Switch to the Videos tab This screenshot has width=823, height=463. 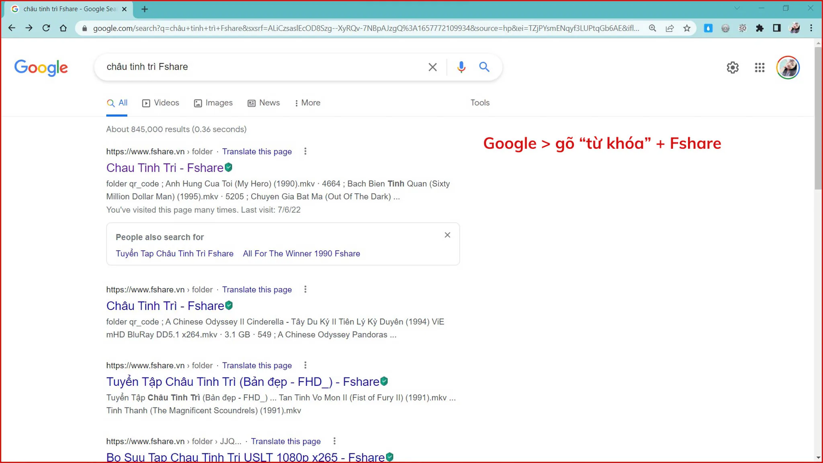(x=161, y=103)
